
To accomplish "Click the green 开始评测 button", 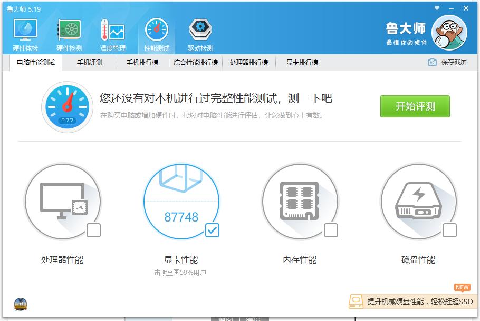I will click(x=415, y=106).
